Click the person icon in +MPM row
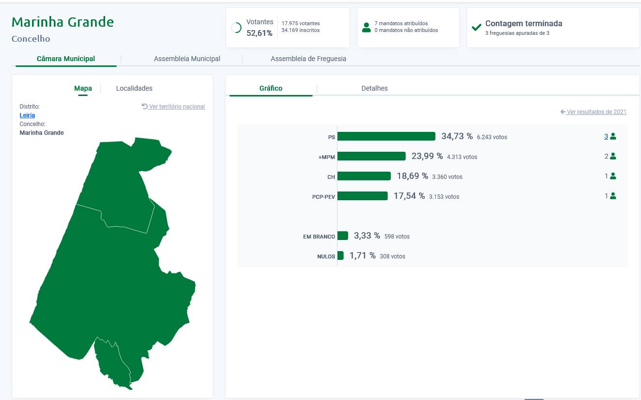 click(613, 156)
